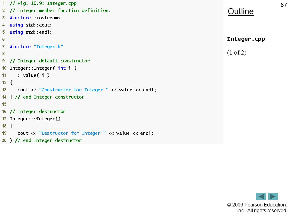Click the next slide arrow icon
Image resolution: width=290 pixels, height=217 pixels.
[273, 196]
